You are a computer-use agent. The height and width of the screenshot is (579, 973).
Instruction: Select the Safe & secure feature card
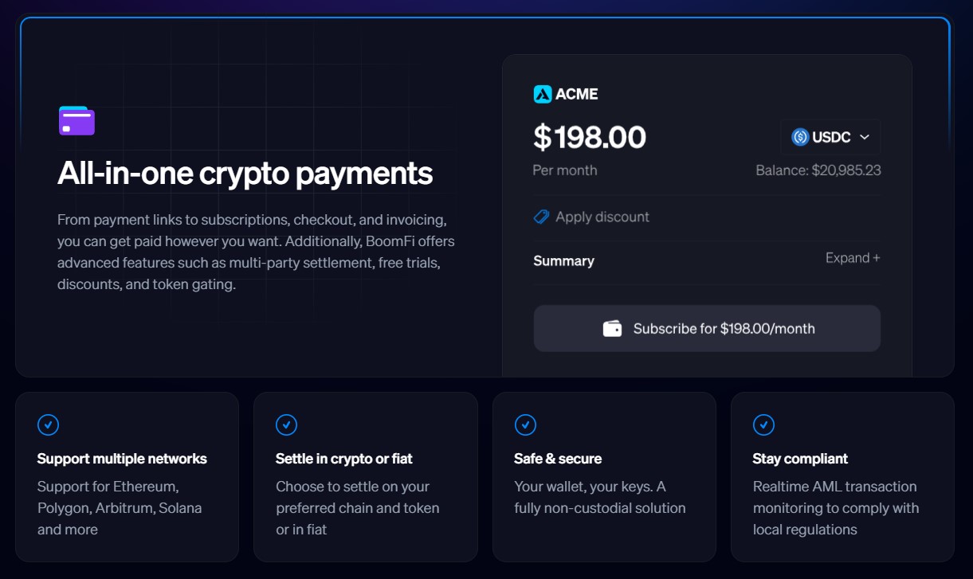pos(605,475)
